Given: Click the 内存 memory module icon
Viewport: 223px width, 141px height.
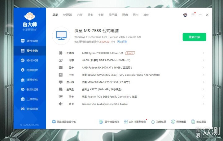Looking at the screenshot, I should pos(61,60).
